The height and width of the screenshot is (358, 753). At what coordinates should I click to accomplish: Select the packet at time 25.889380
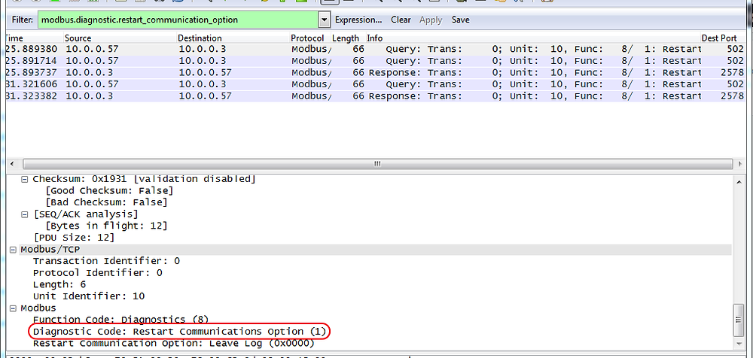[374, 49]
